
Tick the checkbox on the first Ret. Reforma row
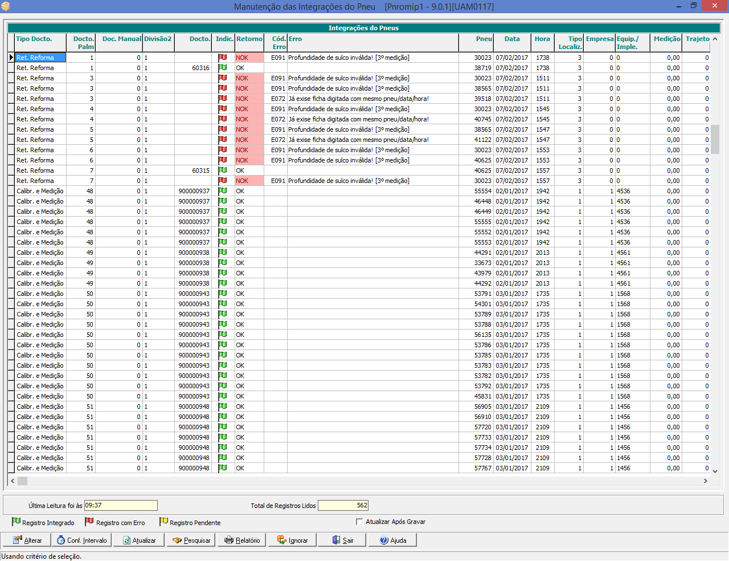click(10, 58)
